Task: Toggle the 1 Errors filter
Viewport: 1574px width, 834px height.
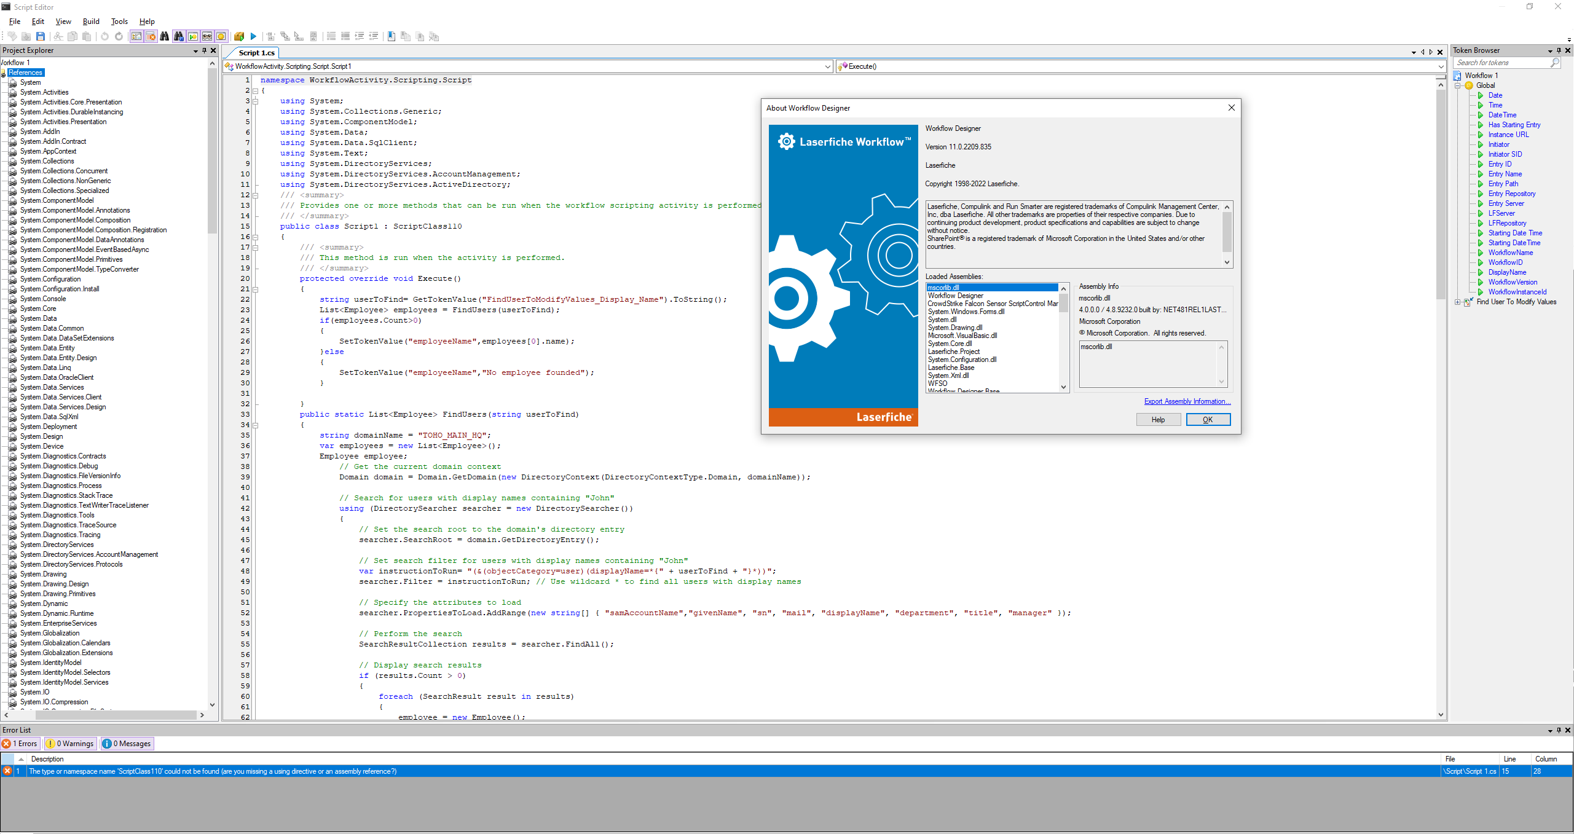Action: 20,744
